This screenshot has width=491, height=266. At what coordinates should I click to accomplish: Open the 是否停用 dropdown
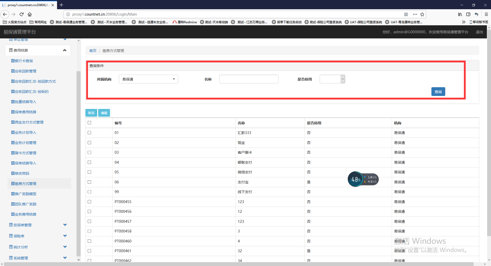pos(332,79)
